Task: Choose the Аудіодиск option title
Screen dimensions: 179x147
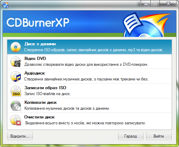Action: pyautogui.click(x=34, y=73)
